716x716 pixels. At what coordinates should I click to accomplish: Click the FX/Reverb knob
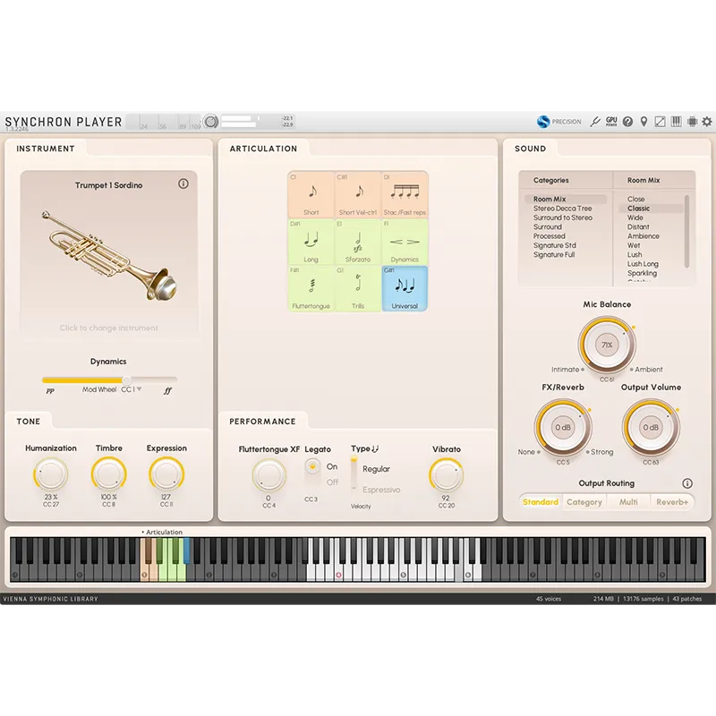click(x=563, y=428)
